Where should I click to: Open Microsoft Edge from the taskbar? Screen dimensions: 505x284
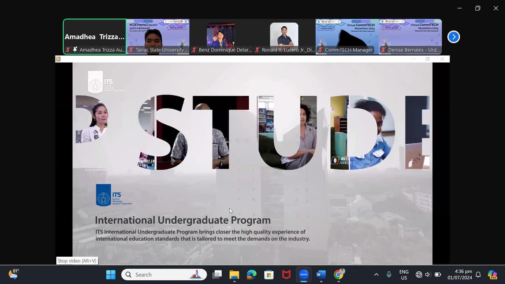[251, 275]
